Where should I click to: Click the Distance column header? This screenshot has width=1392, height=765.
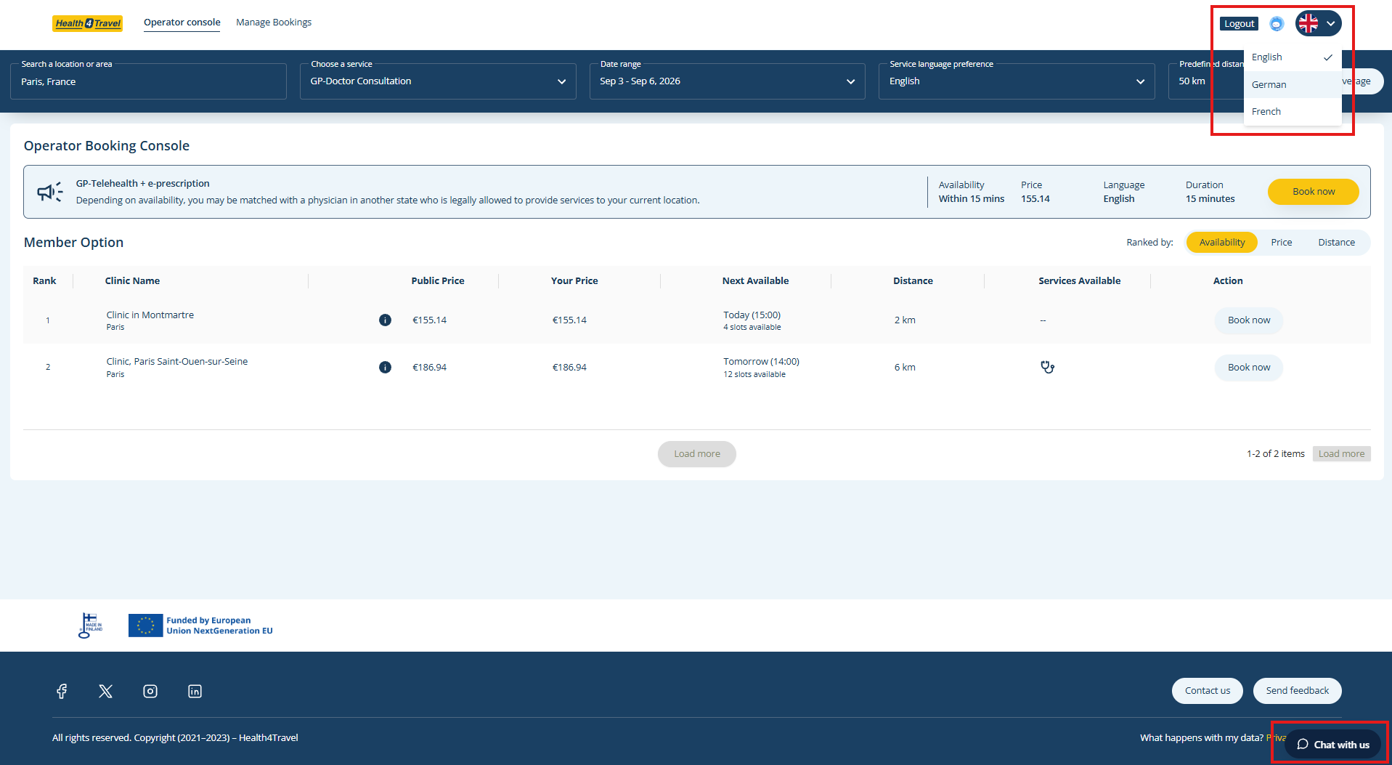tap(913, 281)
